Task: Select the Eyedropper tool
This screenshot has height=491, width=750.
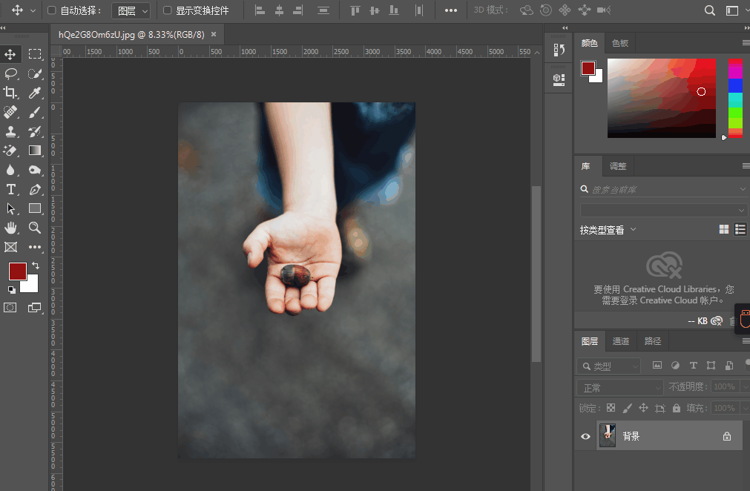Action: [35, 93]
